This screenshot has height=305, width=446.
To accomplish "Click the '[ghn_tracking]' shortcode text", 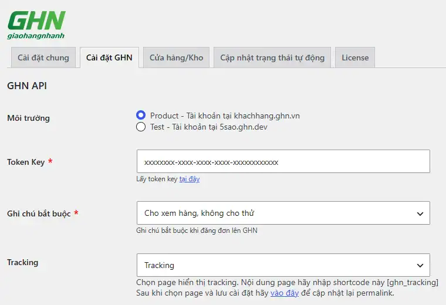I will pyautogui.click(x=413, y=283).
